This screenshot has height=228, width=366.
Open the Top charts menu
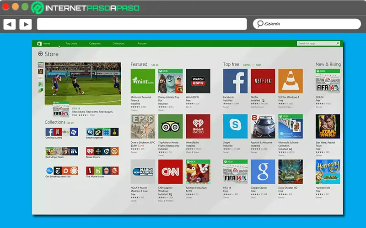coord(71,43)
